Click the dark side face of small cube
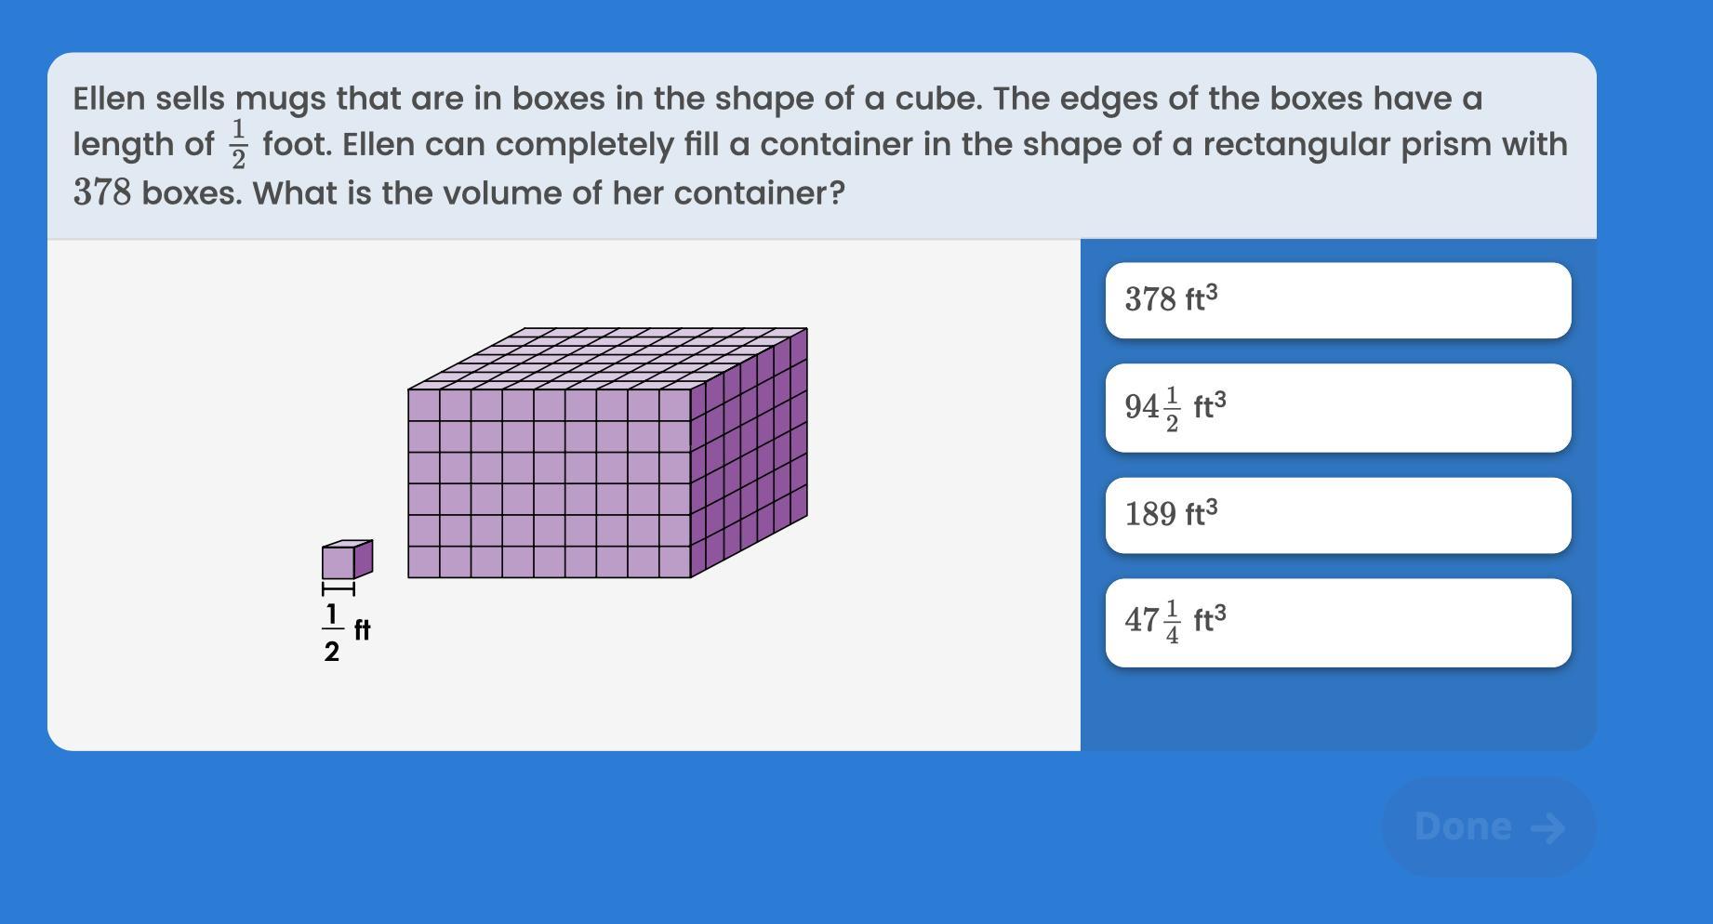1713x924 pixels. [x=364, y=559]
